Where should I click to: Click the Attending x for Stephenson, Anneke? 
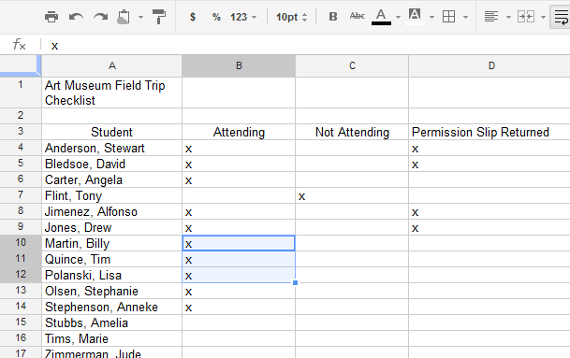(188, 308)
